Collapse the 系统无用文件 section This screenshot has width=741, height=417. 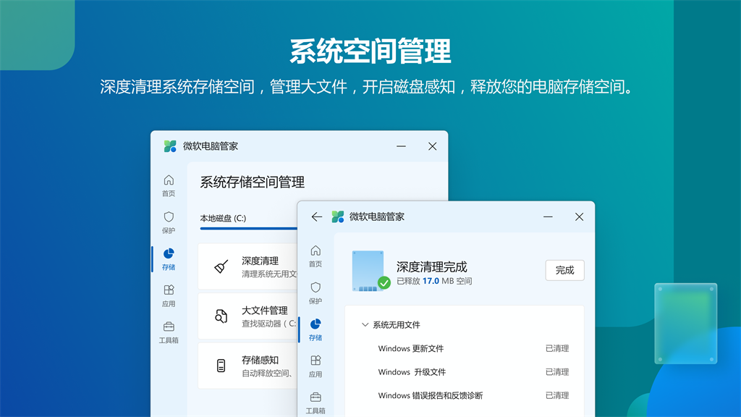pyautogui.click(x=365, y=325)
